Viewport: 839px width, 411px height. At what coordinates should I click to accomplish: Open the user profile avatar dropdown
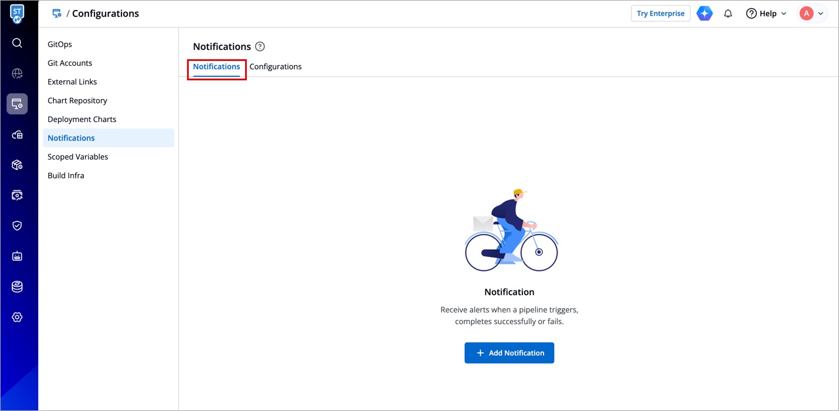(813, 13)
